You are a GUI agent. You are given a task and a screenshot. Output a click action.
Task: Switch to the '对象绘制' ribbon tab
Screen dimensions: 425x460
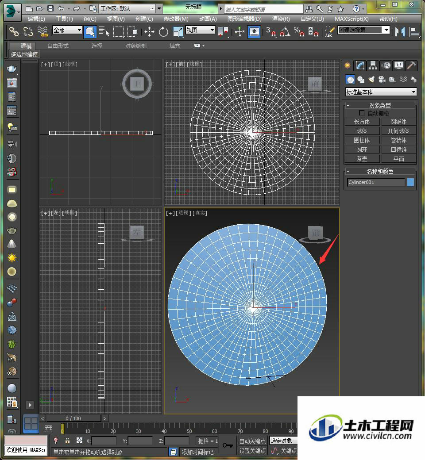[x=136, y=46]
